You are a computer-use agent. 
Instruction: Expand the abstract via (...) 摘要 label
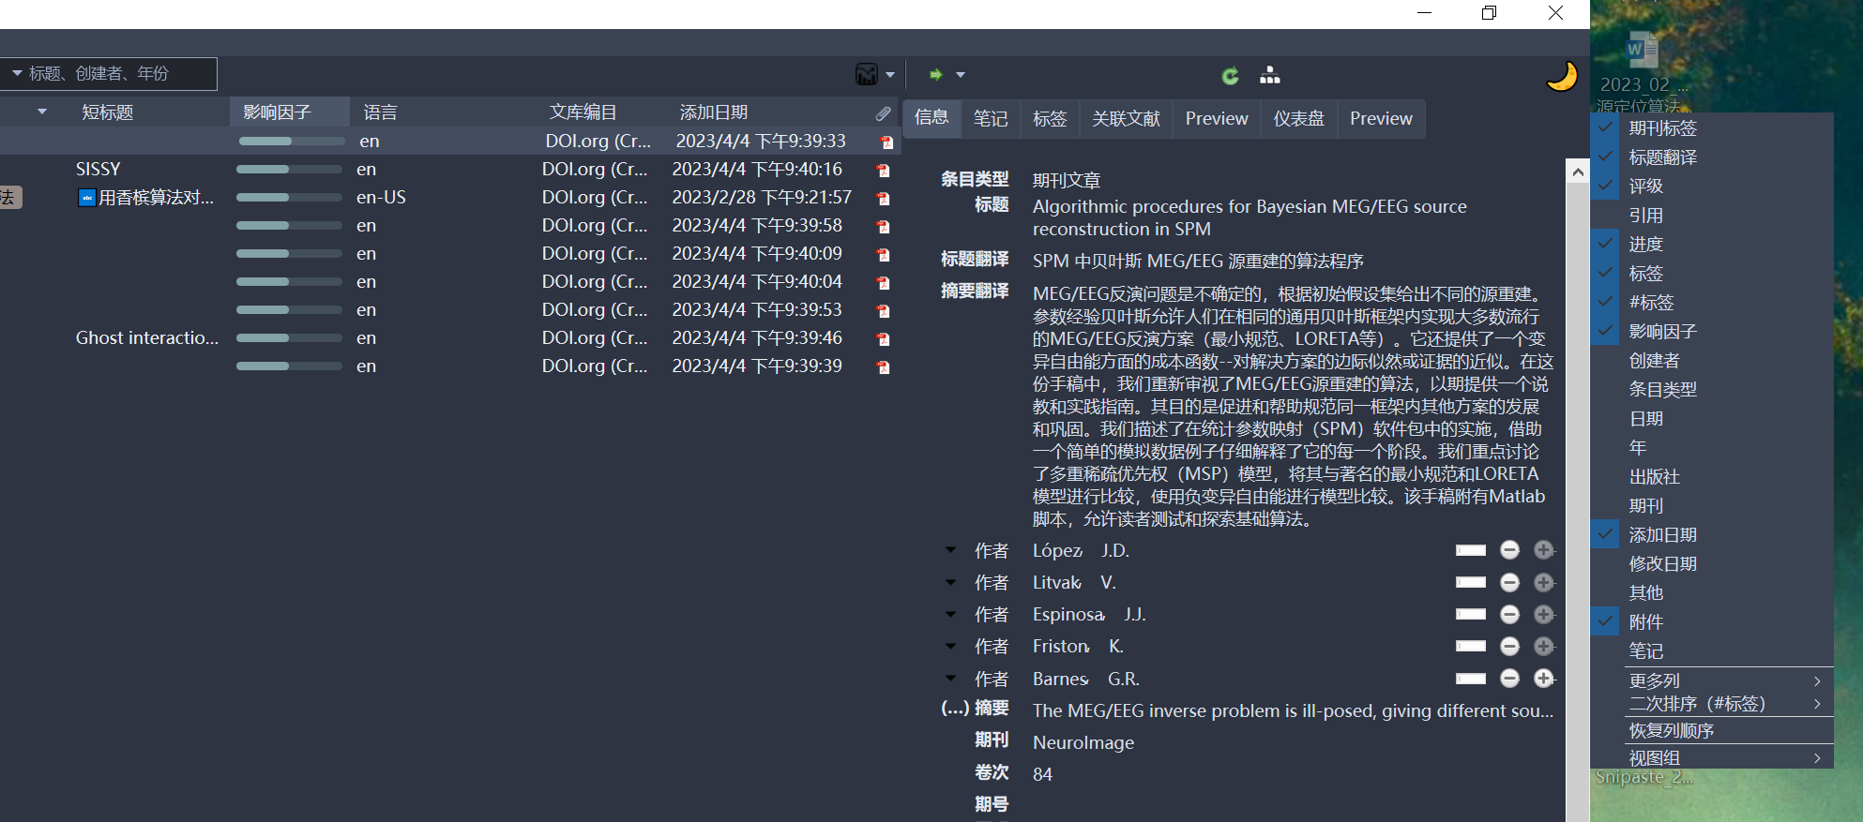pos(975,709)
